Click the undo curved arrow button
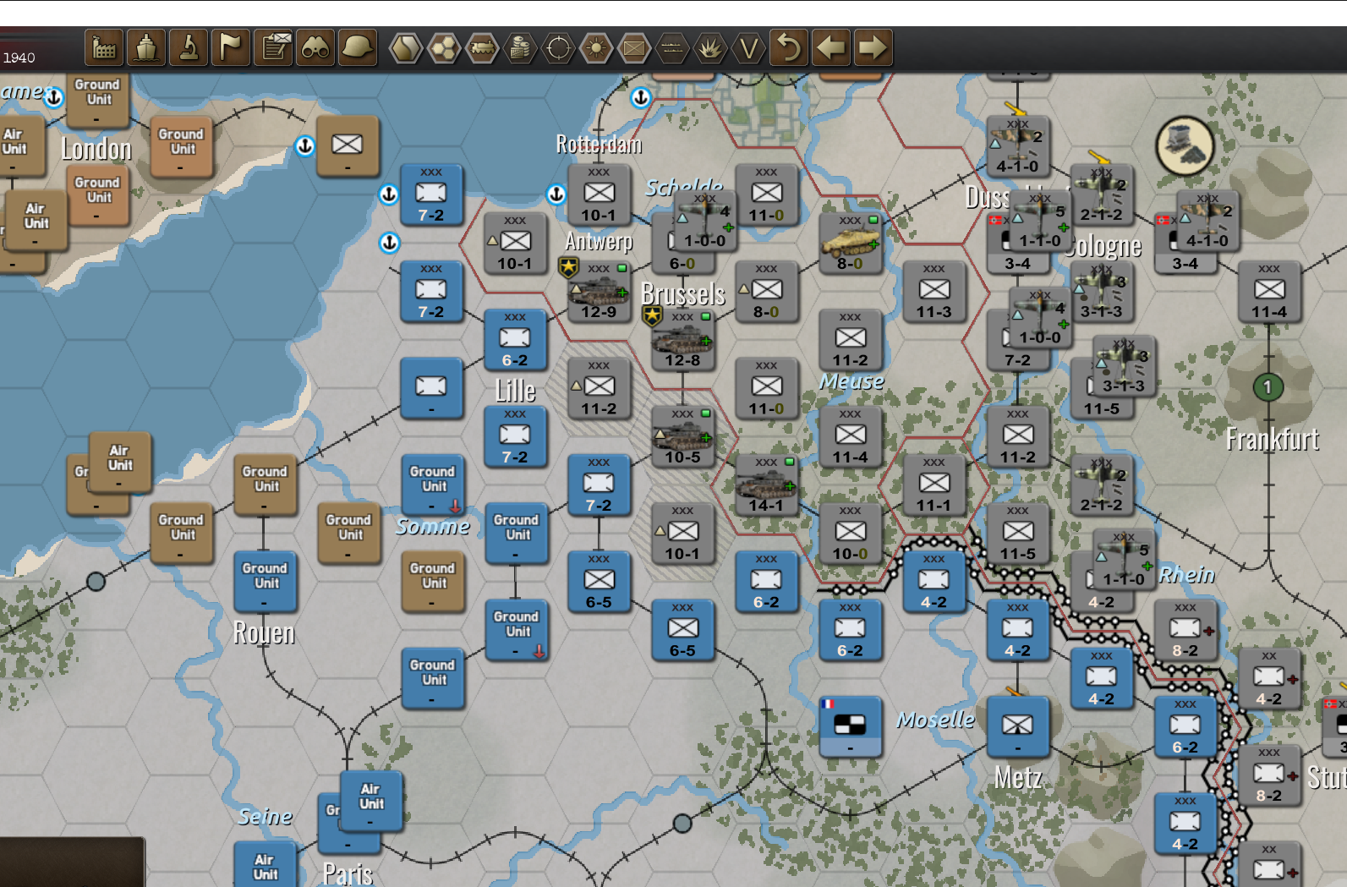The width and height of the screenshot is (1347, 887). (789, 47)
